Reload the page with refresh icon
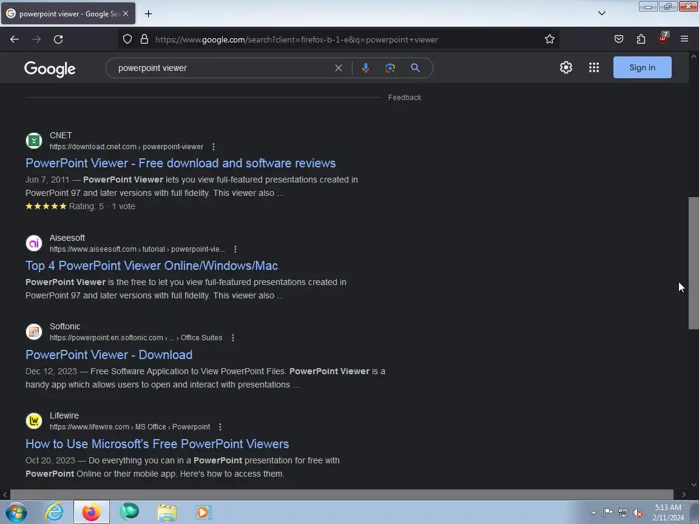This screenshot has width=699, height=524. coord(58,39)
